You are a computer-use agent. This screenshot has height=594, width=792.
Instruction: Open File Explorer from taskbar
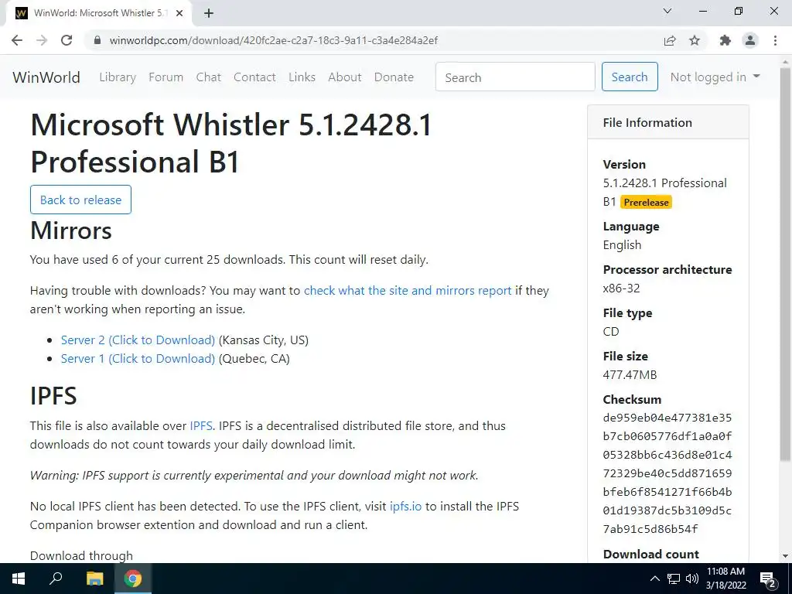pos(94,579)
